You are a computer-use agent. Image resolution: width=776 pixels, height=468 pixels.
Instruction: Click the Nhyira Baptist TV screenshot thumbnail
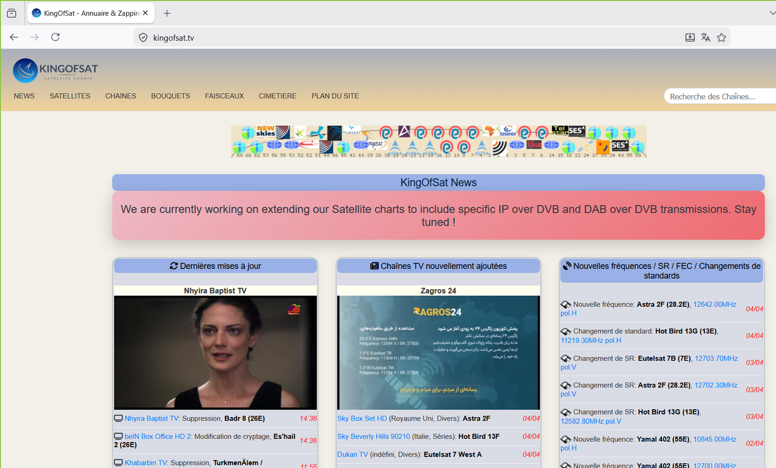(215, 352)
